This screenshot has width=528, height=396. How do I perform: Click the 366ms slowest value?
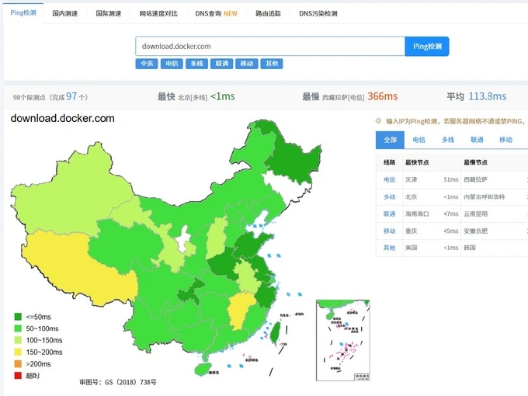pos(383,96)
